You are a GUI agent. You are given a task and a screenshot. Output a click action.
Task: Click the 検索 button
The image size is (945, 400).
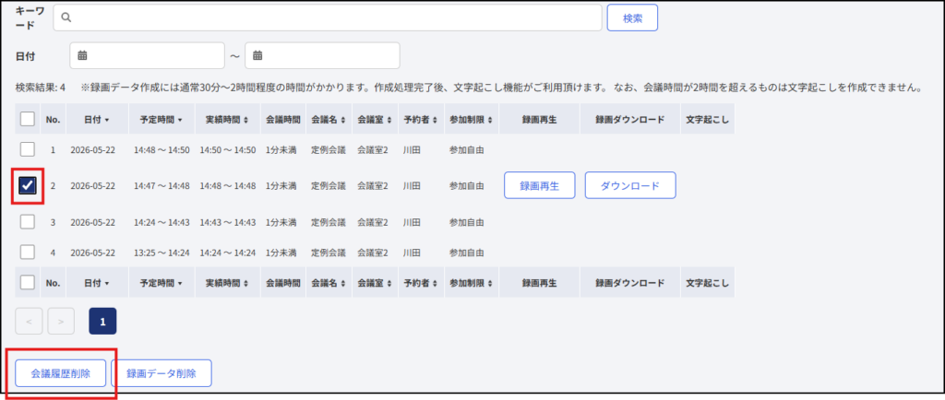[x=632, y=18]
